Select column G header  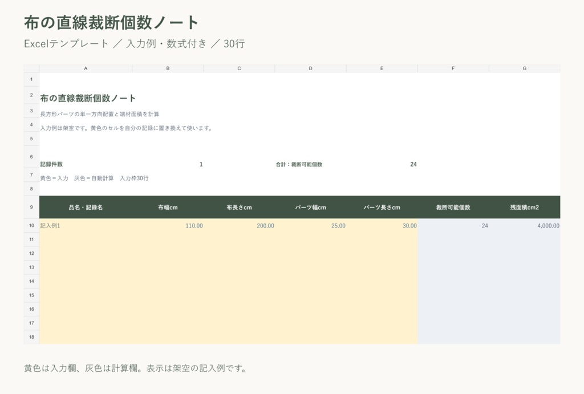click(525, 68)
